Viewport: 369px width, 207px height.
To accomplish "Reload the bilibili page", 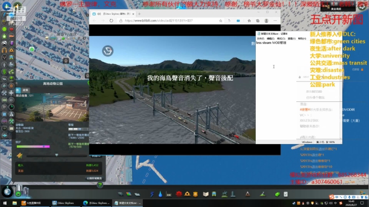I will point(111,20).
